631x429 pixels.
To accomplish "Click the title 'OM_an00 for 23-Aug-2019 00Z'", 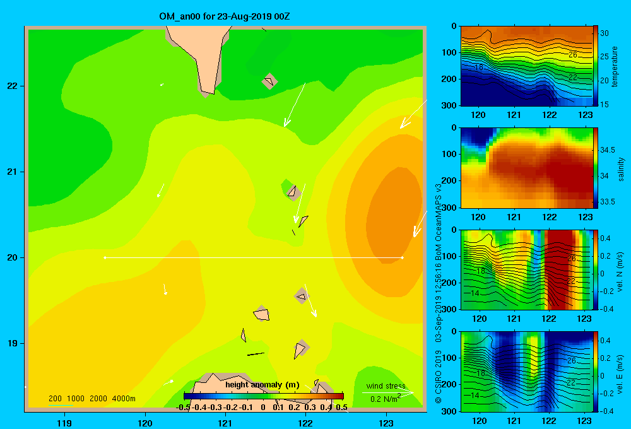I will point(225,16).
